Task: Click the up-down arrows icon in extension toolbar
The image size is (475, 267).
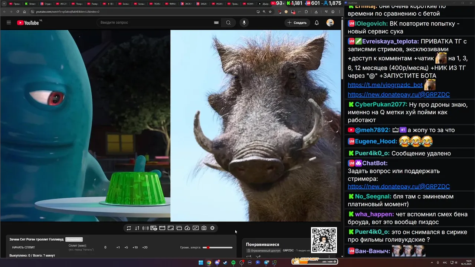Action: tap(137, 228)
